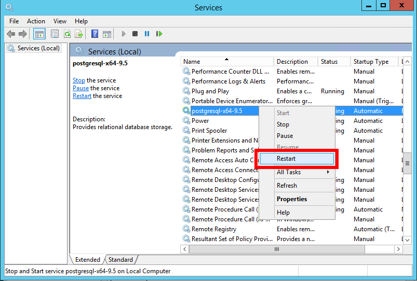
Task: Click the Back arrow in toolbar
Action: (x=11, y=34)
